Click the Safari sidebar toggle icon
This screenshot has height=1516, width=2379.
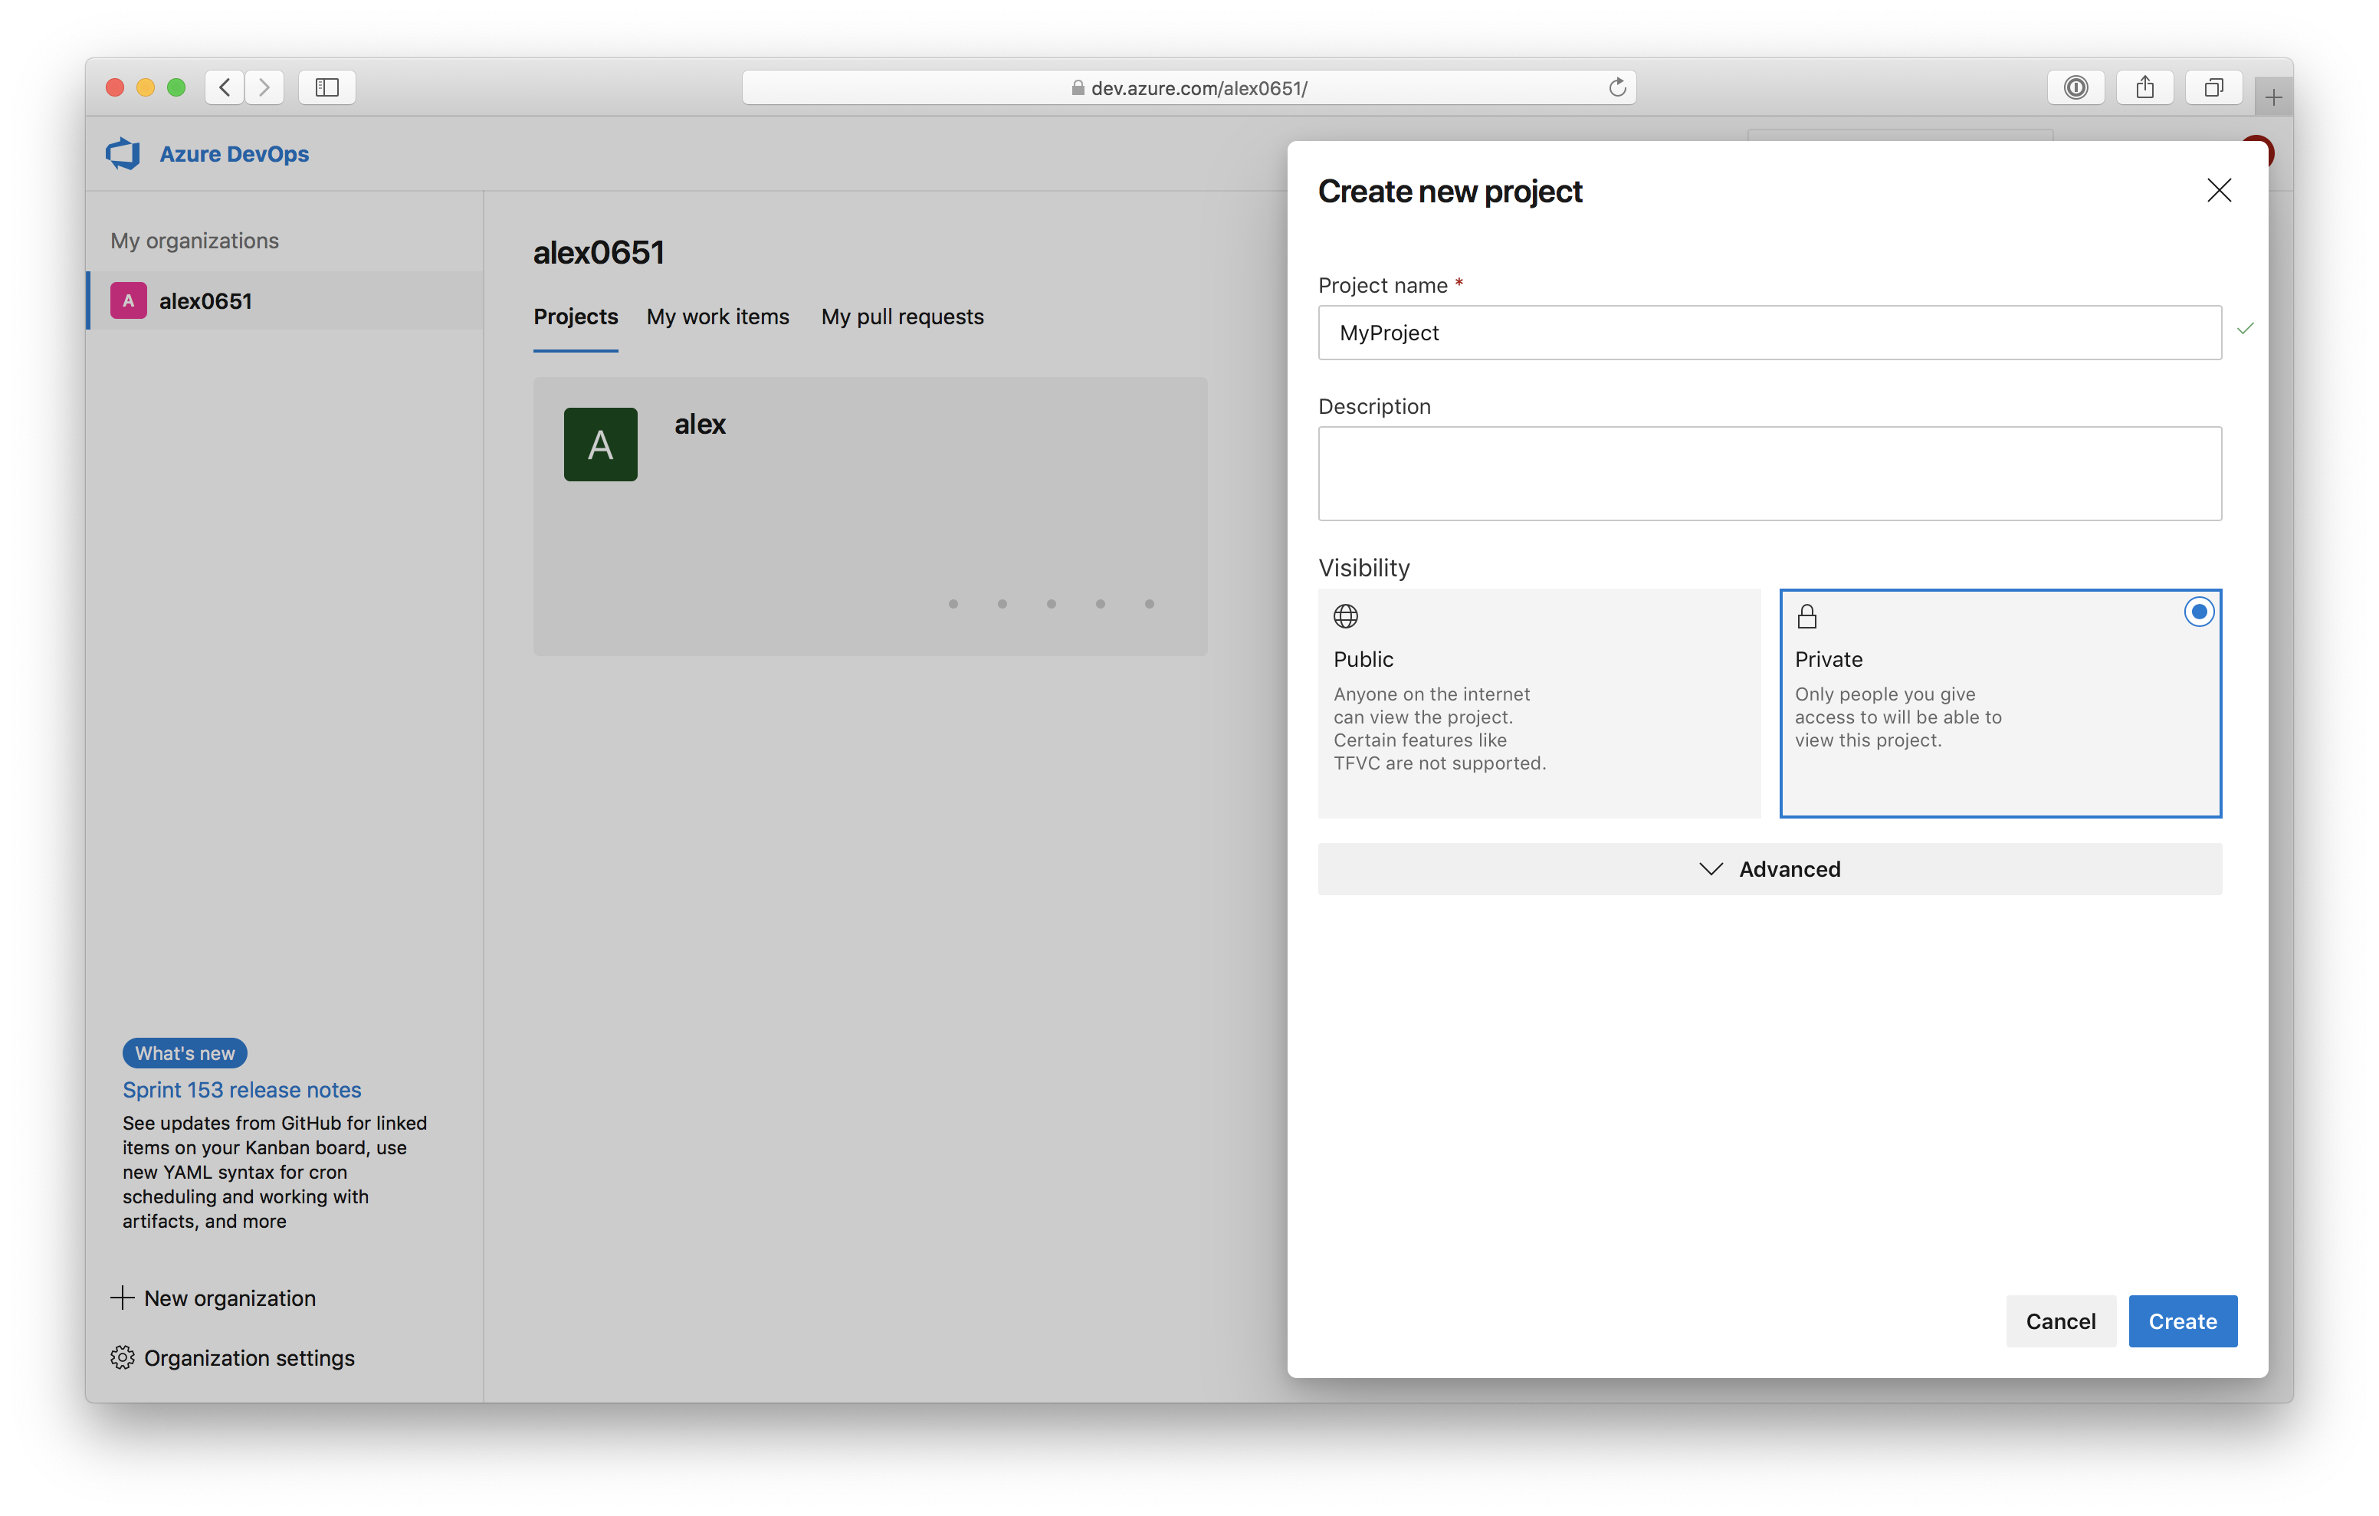click(327, 88)
